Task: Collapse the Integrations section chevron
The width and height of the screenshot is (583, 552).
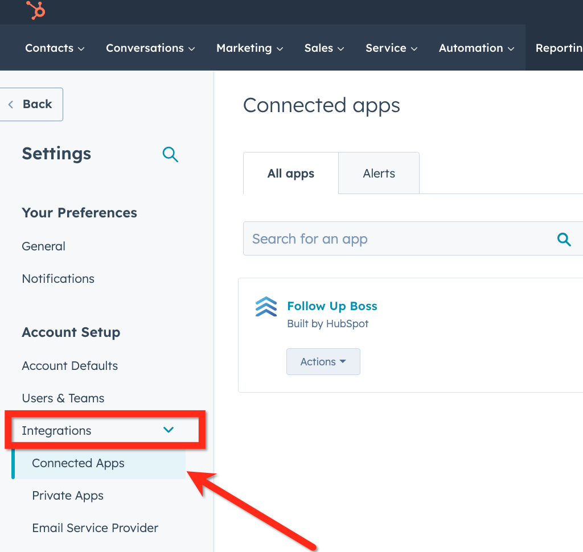Action: 169,430
